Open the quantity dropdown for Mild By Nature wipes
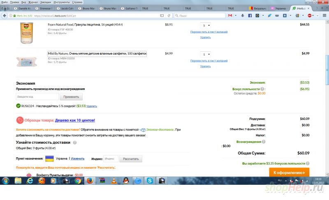 [205, 54]
